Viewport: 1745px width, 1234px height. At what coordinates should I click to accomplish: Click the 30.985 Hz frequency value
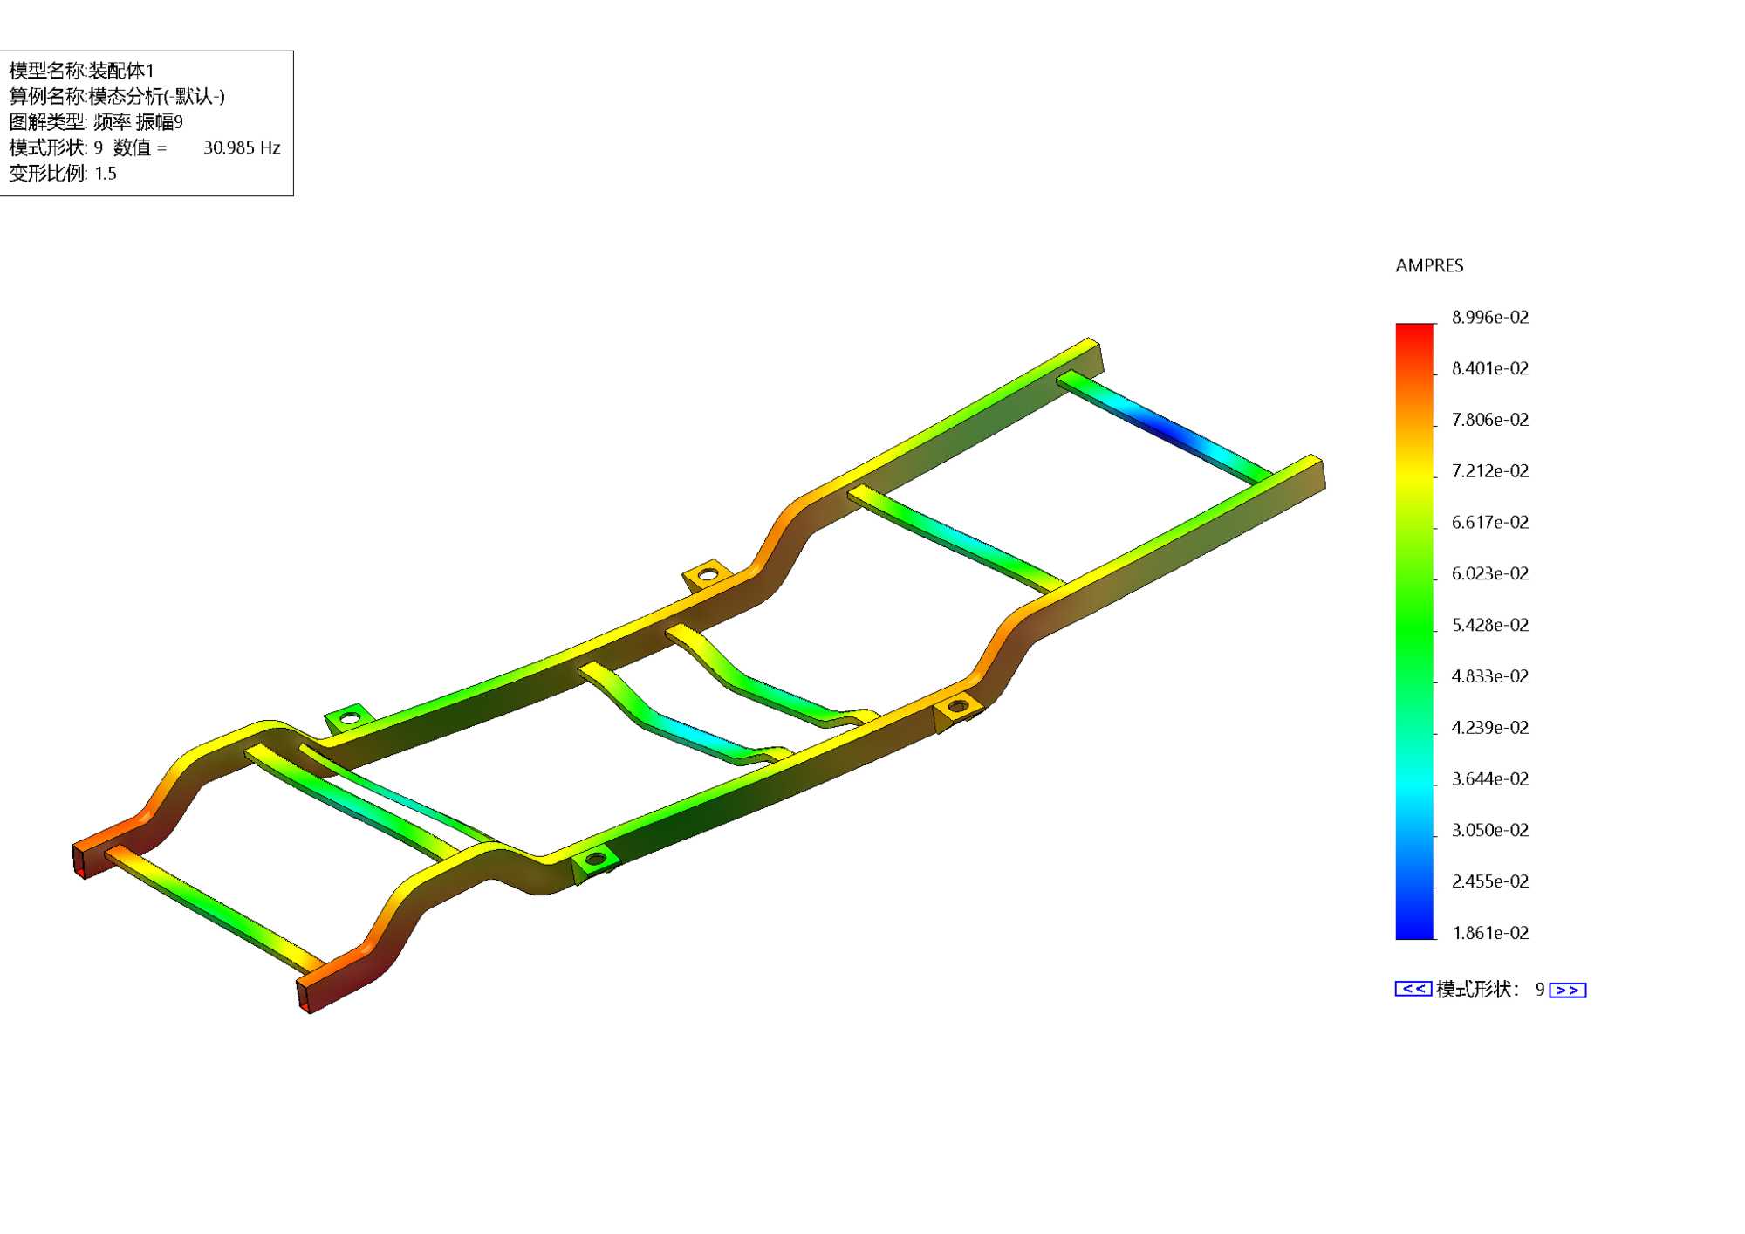[242, 147]
